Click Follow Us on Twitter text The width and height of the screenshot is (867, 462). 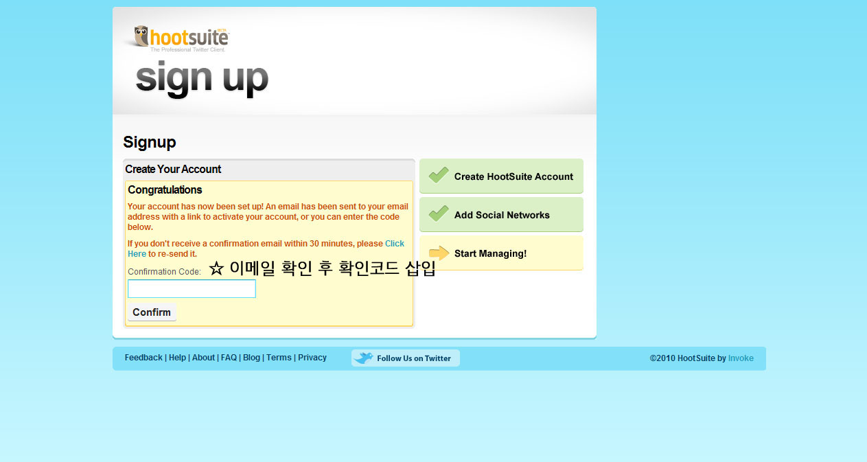[x=414, y=358]
